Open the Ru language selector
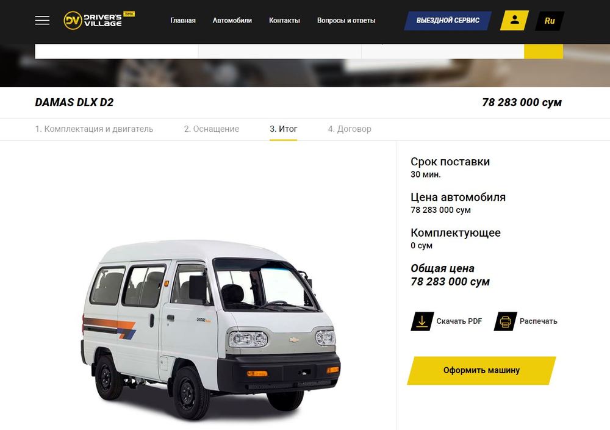The image size is (610, 430). [550, 21]
